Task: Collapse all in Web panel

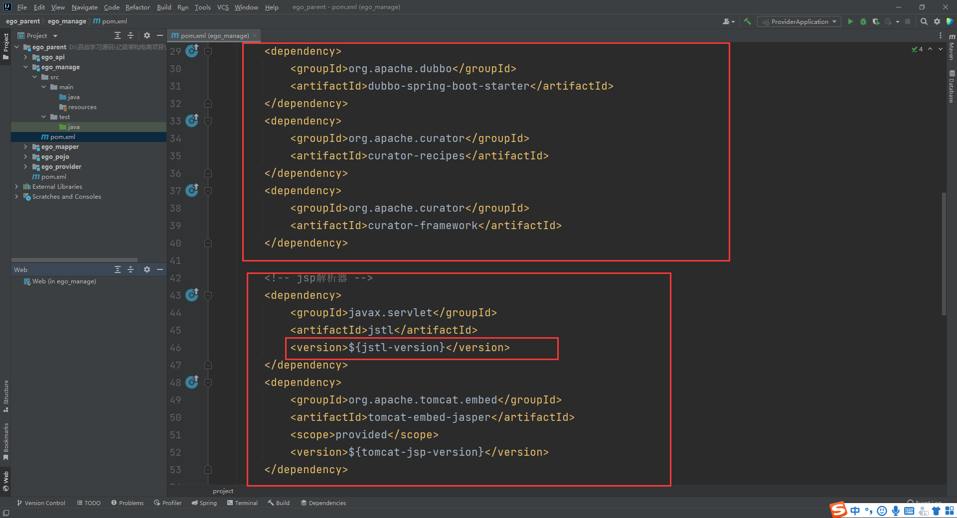Action: point(131,269)
